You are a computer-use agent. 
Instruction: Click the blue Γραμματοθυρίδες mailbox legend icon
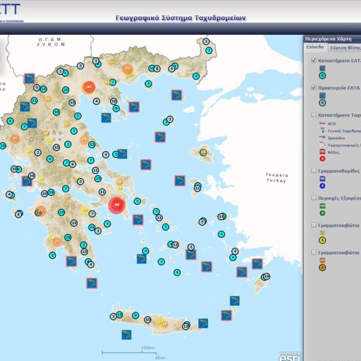(322, 179)
